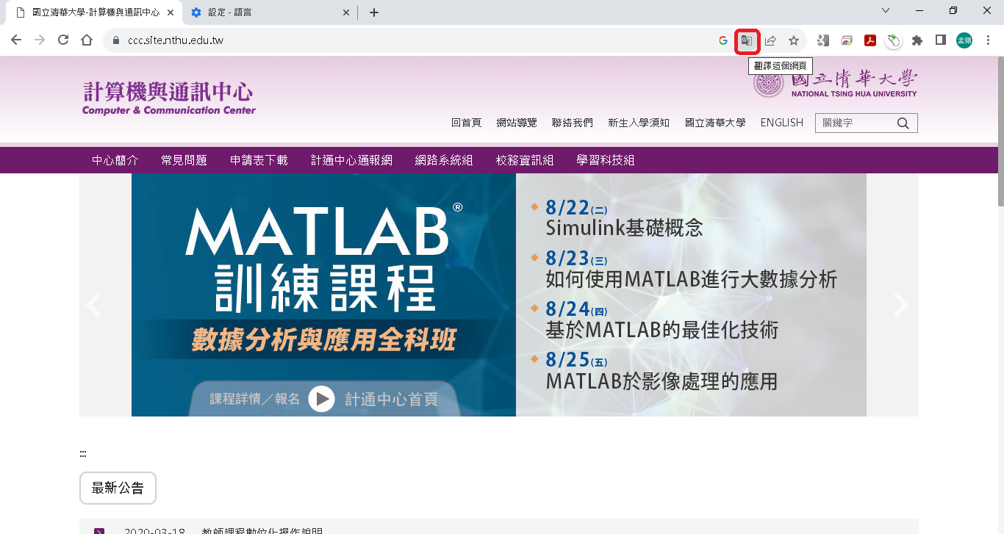This screenshot has width=1004, height=534.
Task: Open the 新生入學須知 link
Action: click(639, 123)
